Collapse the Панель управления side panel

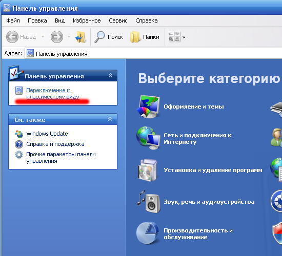coord(110,76)
